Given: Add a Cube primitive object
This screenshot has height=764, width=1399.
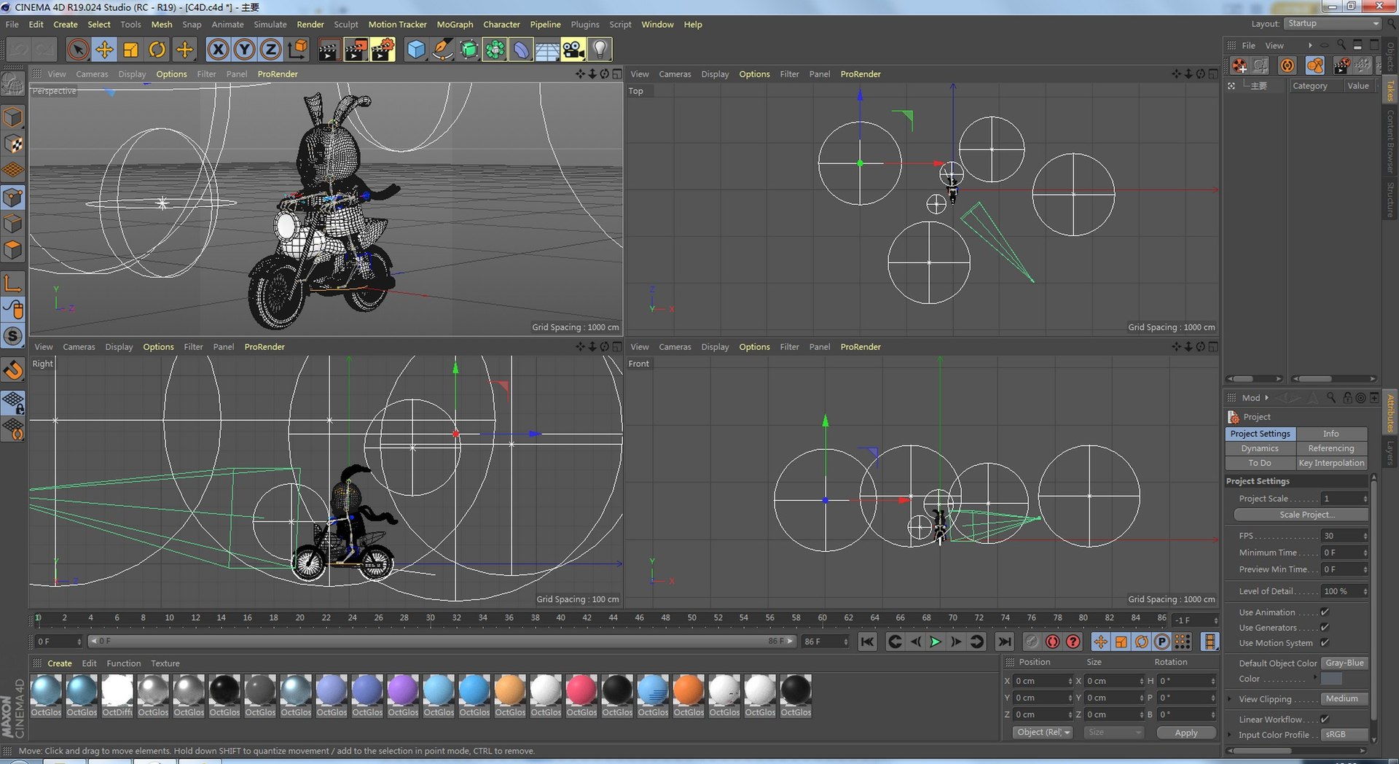Looking at the screenshot, I should [x=416, y=50].
